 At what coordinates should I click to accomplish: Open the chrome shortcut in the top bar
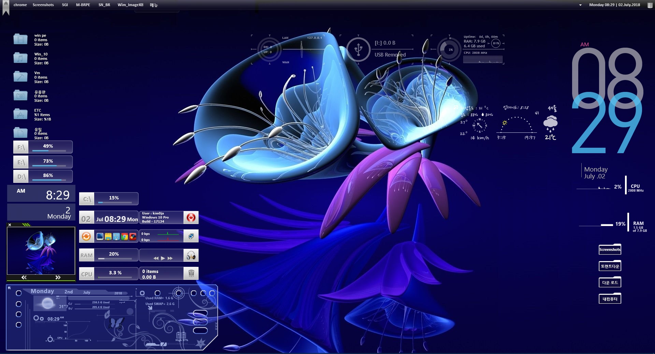(x=20, y=5)
